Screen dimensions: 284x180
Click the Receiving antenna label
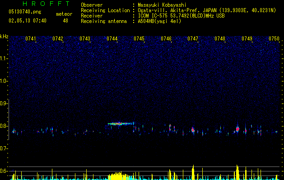coord(104,21)
